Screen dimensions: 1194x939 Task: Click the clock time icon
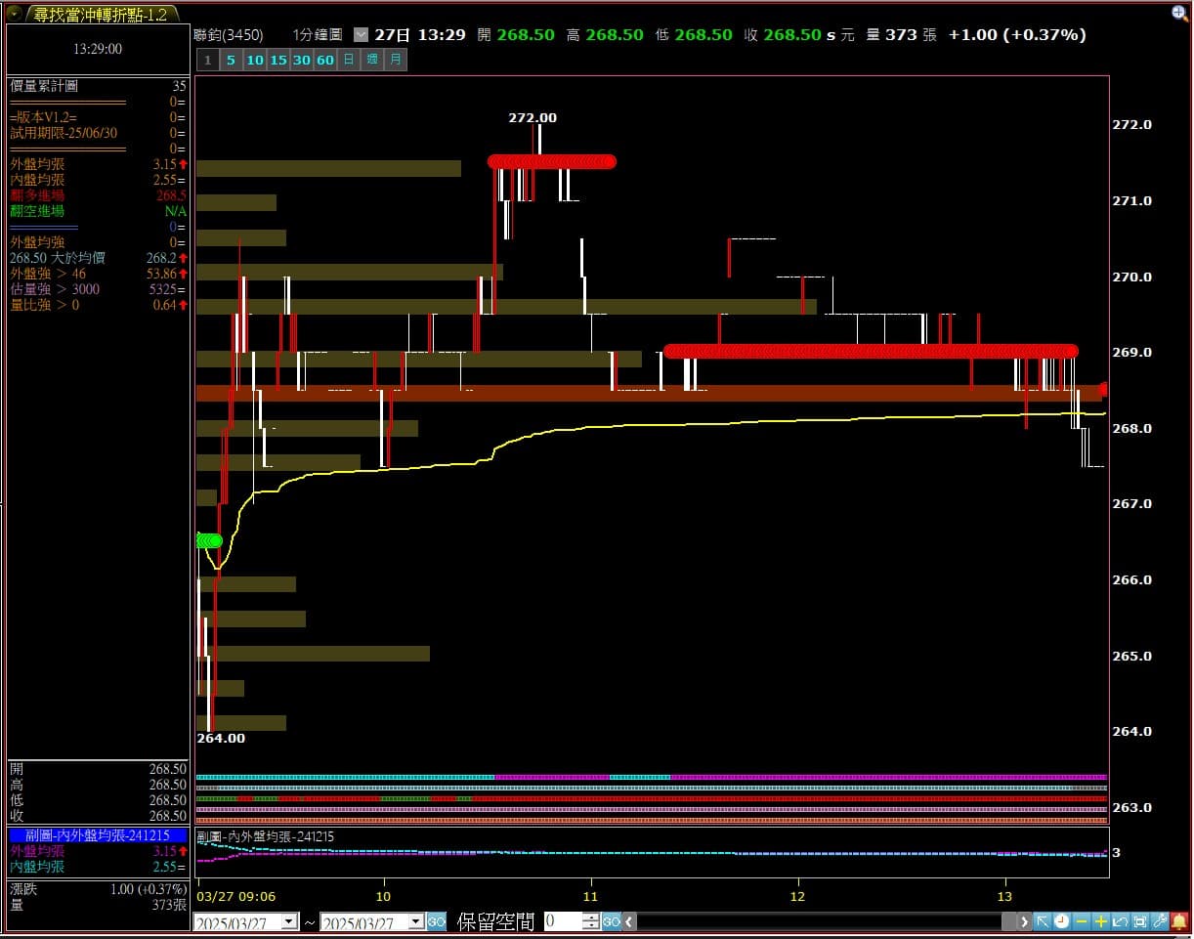click(x=1062, y=921)
